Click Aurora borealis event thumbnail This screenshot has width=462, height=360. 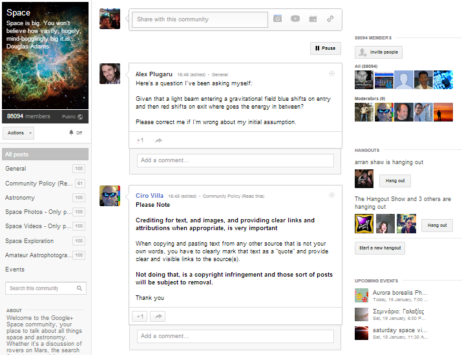coord(362,295)
